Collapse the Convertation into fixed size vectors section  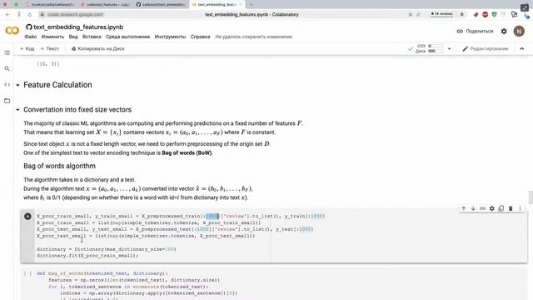tap(17, 110)
